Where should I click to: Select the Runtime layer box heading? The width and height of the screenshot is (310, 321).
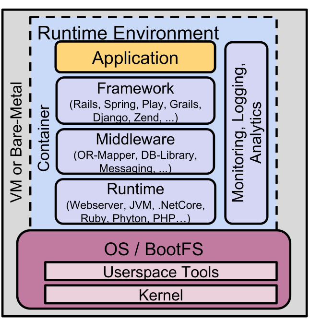[x=135, y=189]
